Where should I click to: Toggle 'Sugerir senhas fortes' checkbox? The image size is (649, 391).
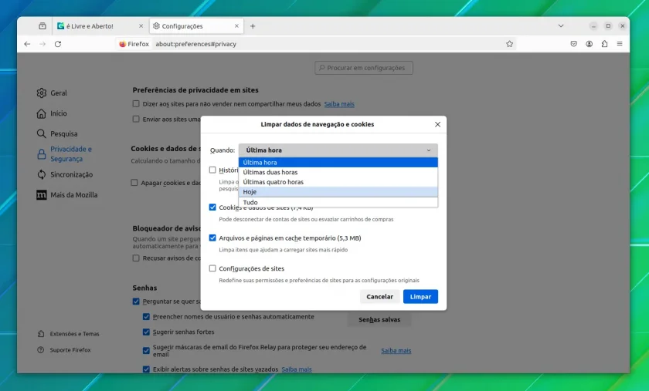146,332
